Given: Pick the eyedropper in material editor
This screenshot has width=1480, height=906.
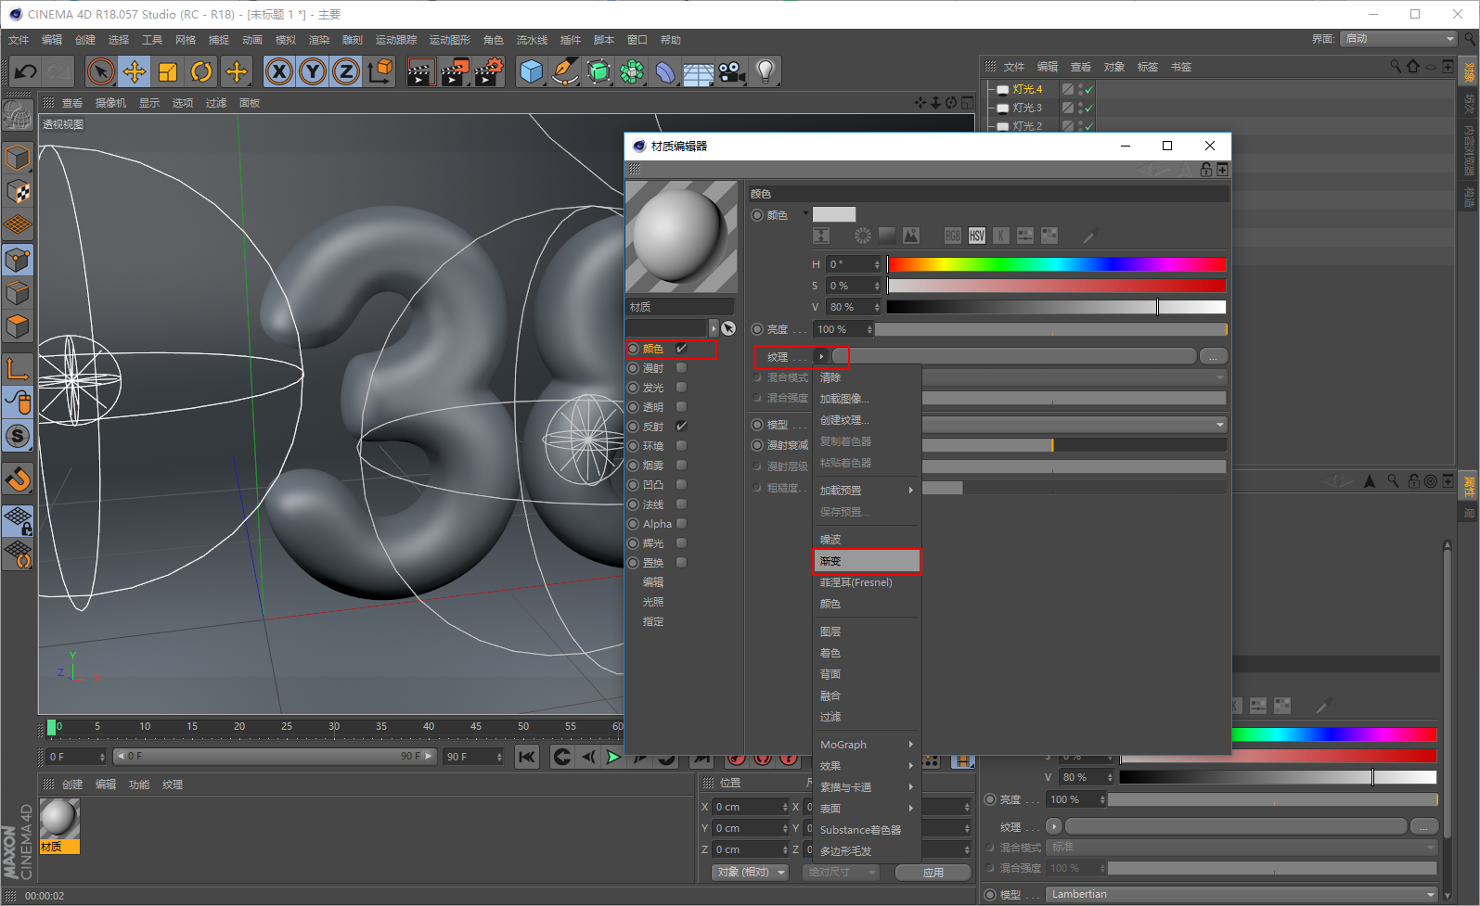Looking at the screenshot, I should point(1089,236).
